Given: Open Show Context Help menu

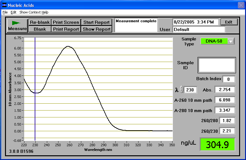Looking at the screenshot, I should pyautogui.click(x=34, y=12).
